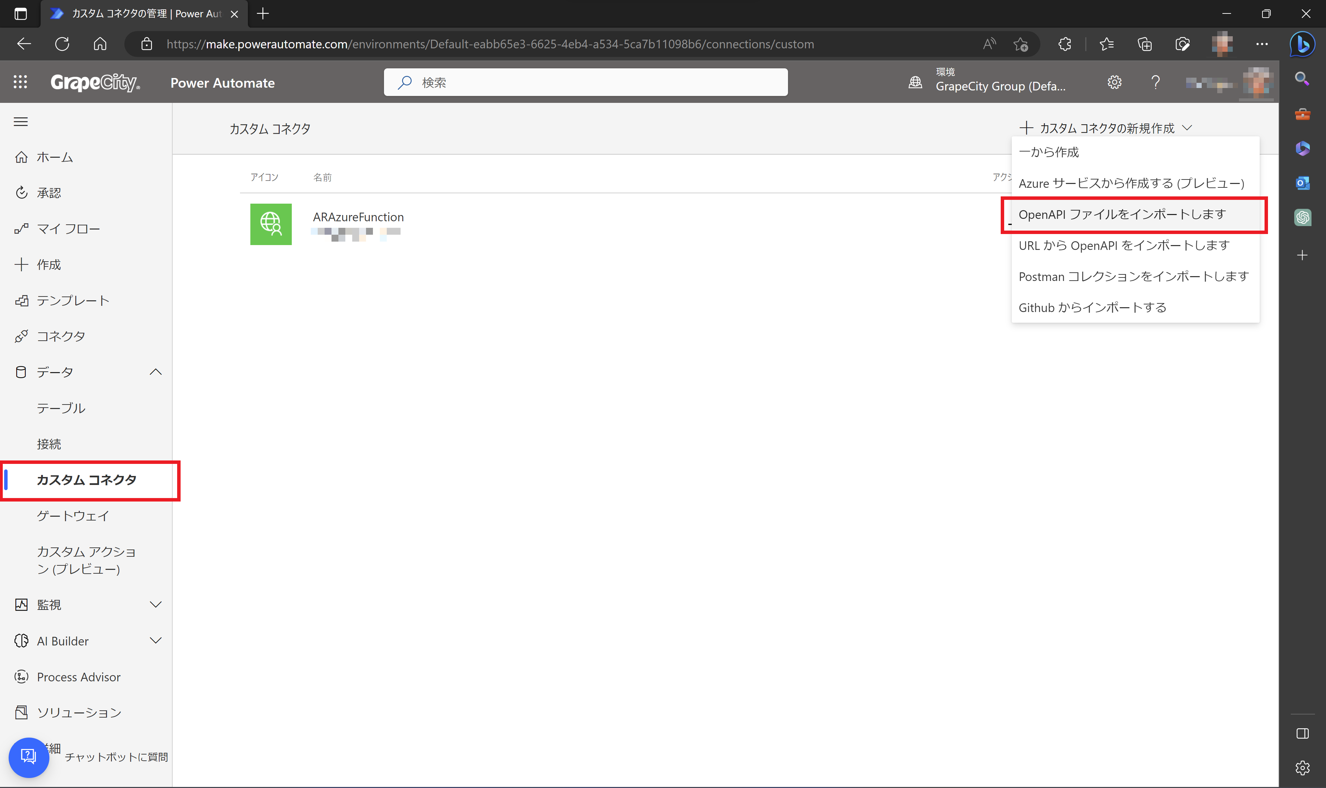Open Read aloud icon in address bar
The height and width of the screenshot is (788, 1326).
coord(989,44)
